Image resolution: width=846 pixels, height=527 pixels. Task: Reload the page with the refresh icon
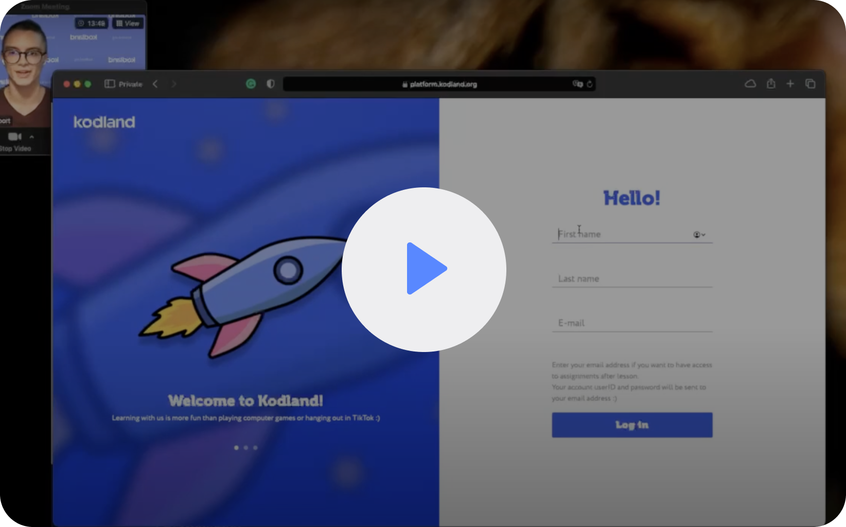590,84
